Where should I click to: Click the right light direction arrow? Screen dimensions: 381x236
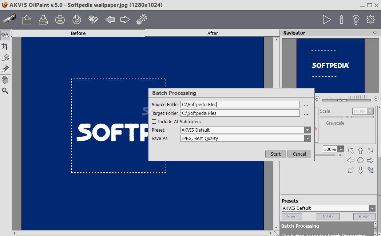[370, 160]
